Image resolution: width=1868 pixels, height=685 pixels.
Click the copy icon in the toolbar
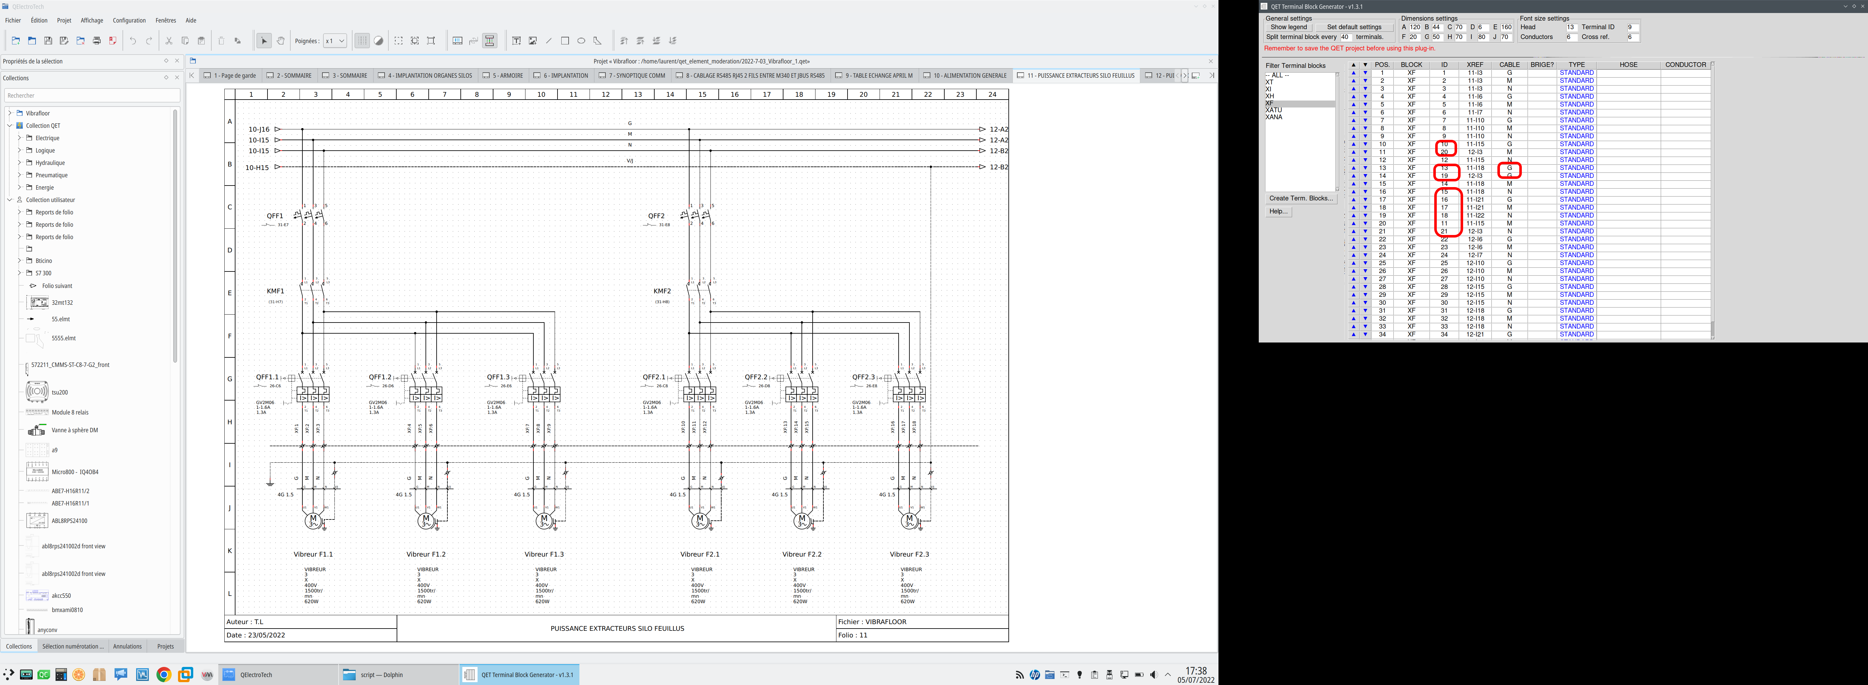[x=185, y=41]
